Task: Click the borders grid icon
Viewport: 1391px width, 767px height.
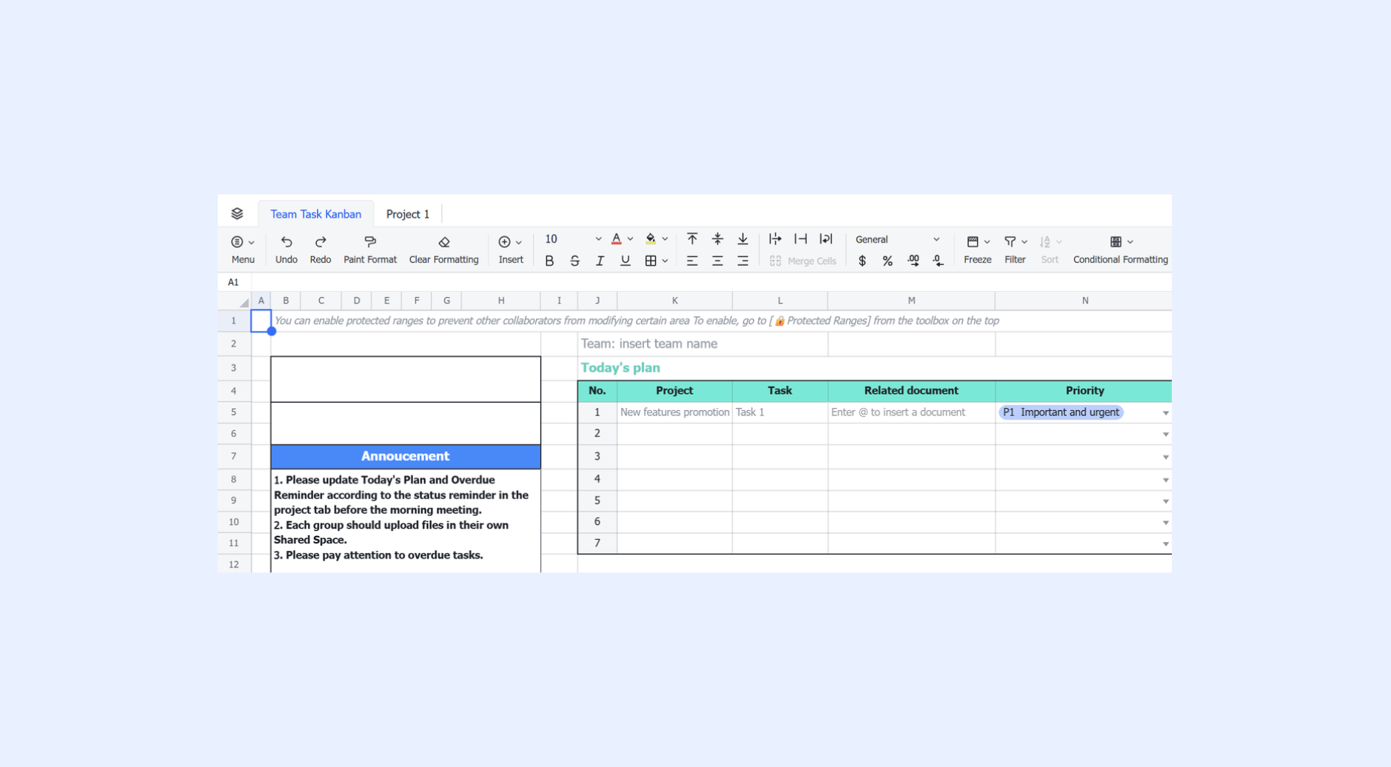Action: click(651, 261)
